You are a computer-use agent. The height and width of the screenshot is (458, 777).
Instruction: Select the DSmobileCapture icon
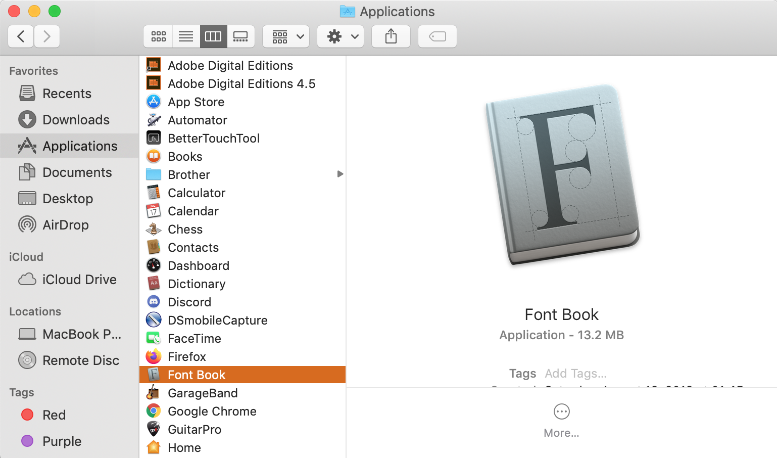(x=154, y=320)
